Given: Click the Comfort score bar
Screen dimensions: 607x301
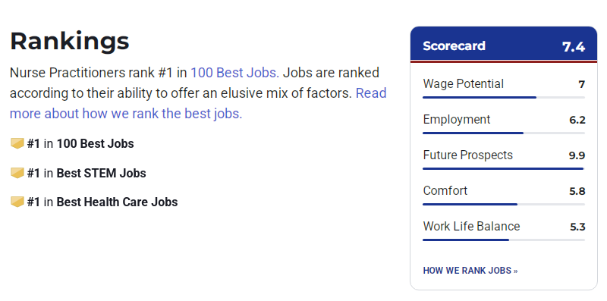Looking at the screenshot, I should click(504, 204).
